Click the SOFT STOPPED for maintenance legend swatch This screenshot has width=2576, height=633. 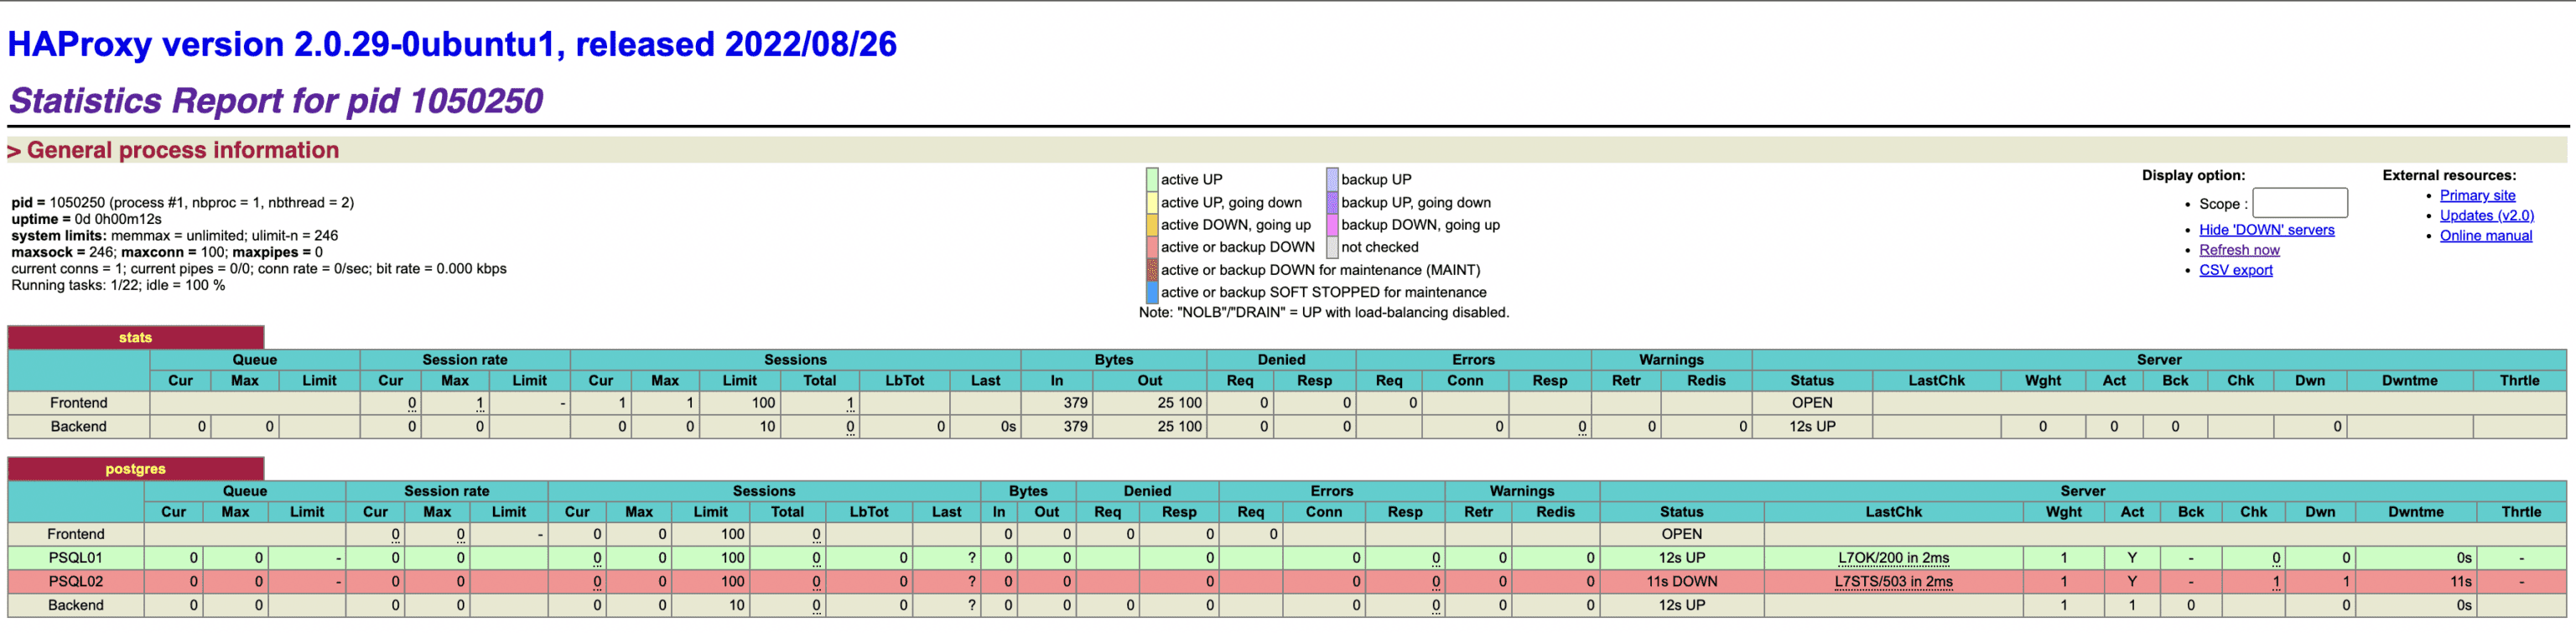(x=1152, y=292)
